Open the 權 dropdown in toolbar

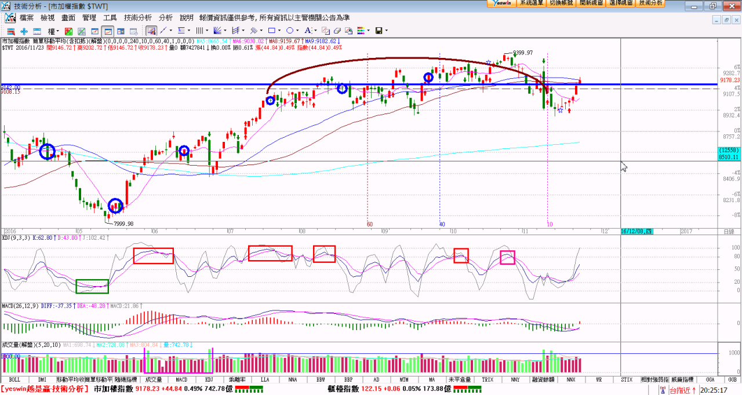53,31
